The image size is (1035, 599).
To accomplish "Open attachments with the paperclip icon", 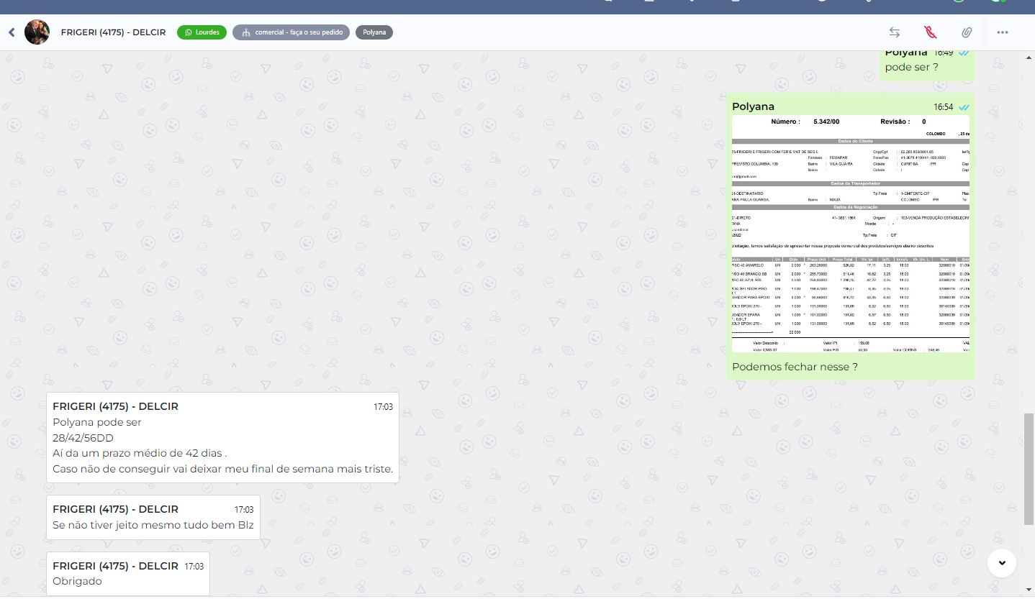I will click(967, 32).
